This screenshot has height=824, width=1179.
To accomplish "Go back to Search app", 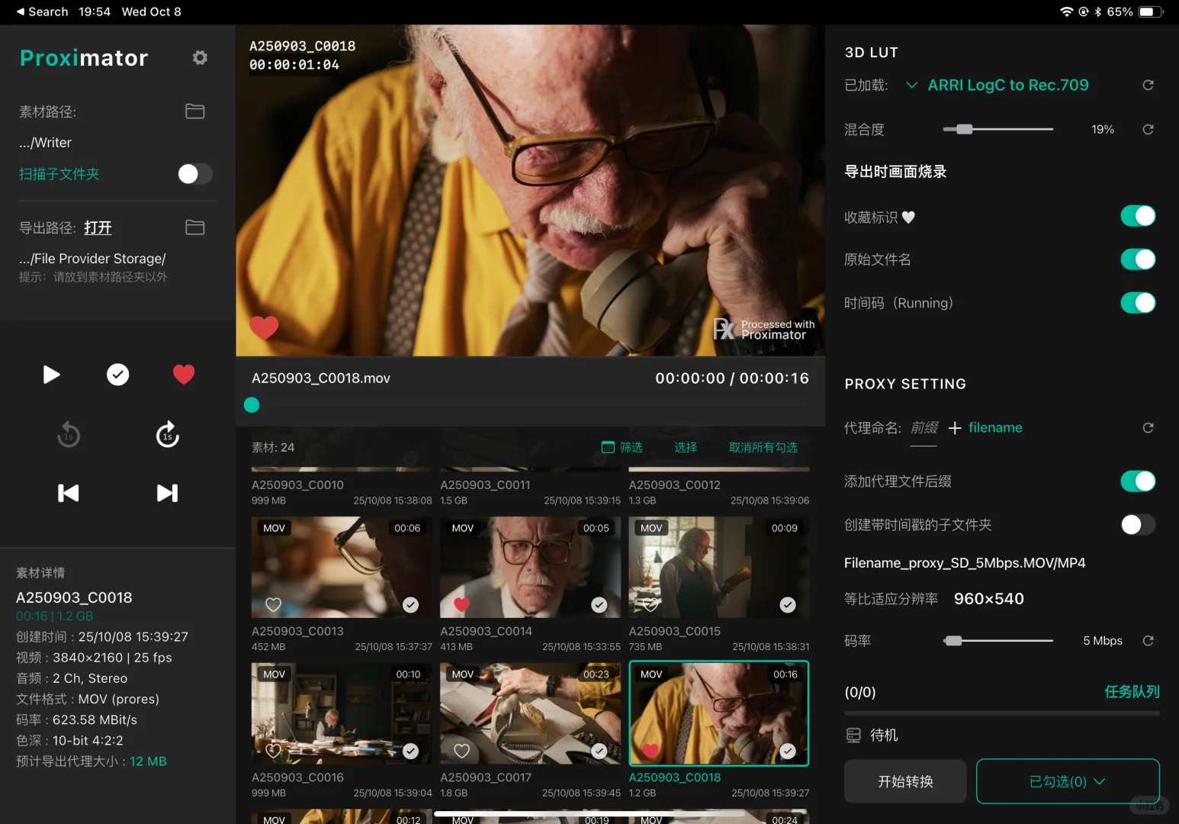I will coord(43,11).
